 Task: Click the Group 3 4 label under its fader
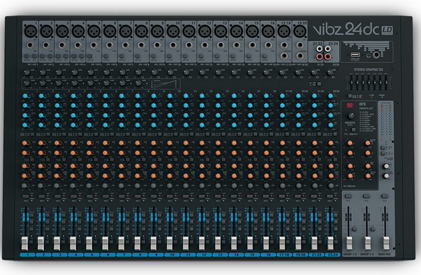366,254
